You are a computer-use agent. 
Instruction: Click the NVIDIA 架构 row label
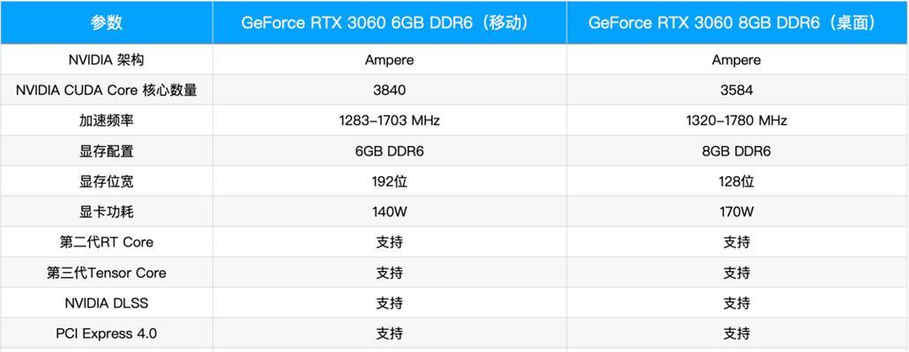click(106, 60)
